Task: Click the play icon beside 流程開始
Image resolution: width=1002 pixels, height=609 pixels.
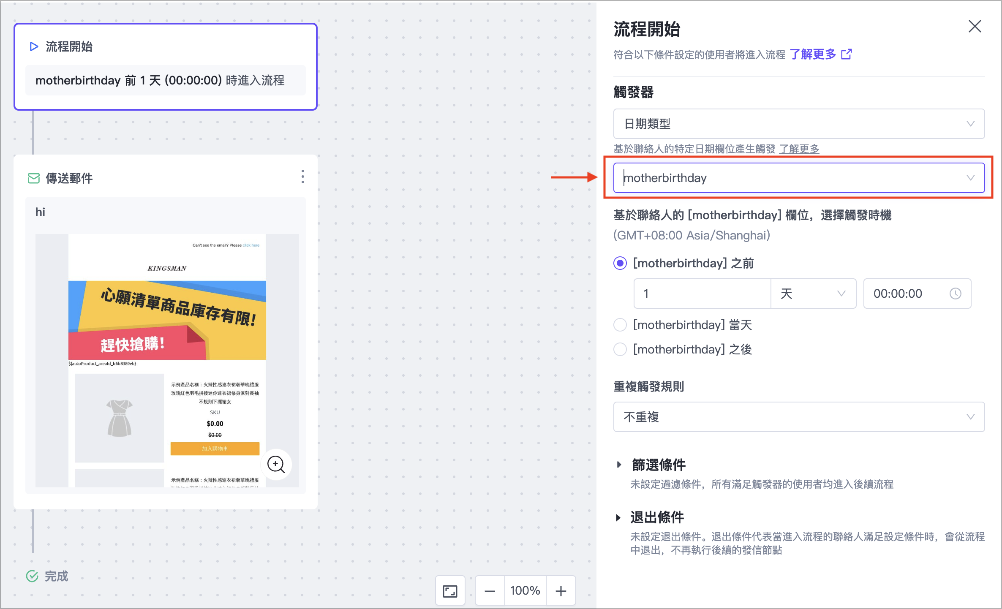Action: (34, 46)
